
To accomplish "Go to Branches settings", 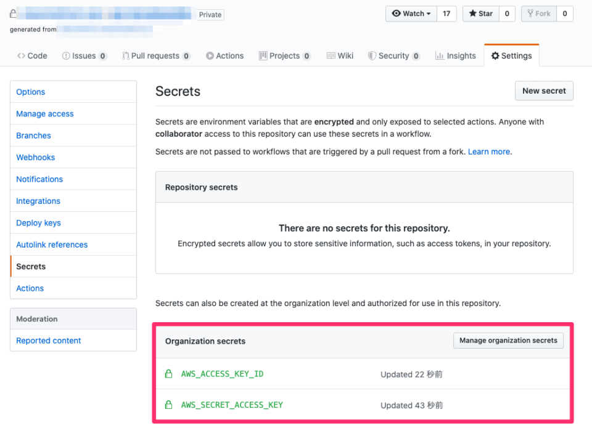I will (x=73, y=136).
